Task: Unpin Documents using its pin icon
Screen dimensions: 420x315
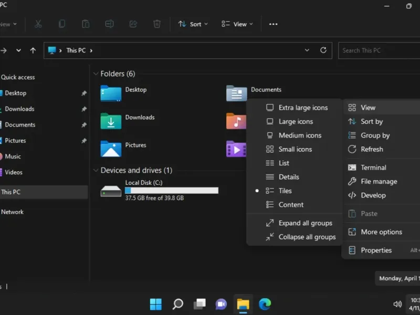Action: pyautogui.click(x=84, y=125)
